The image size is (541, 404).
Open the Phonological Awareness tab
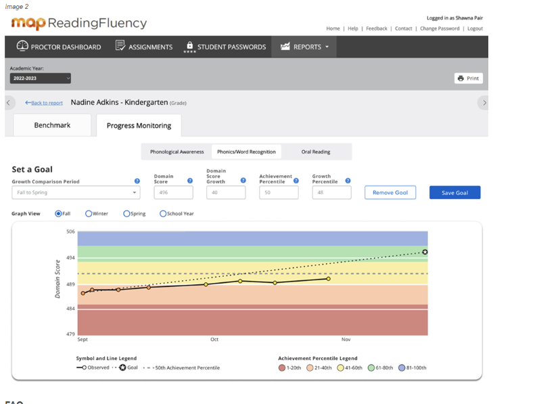(177, 152)
